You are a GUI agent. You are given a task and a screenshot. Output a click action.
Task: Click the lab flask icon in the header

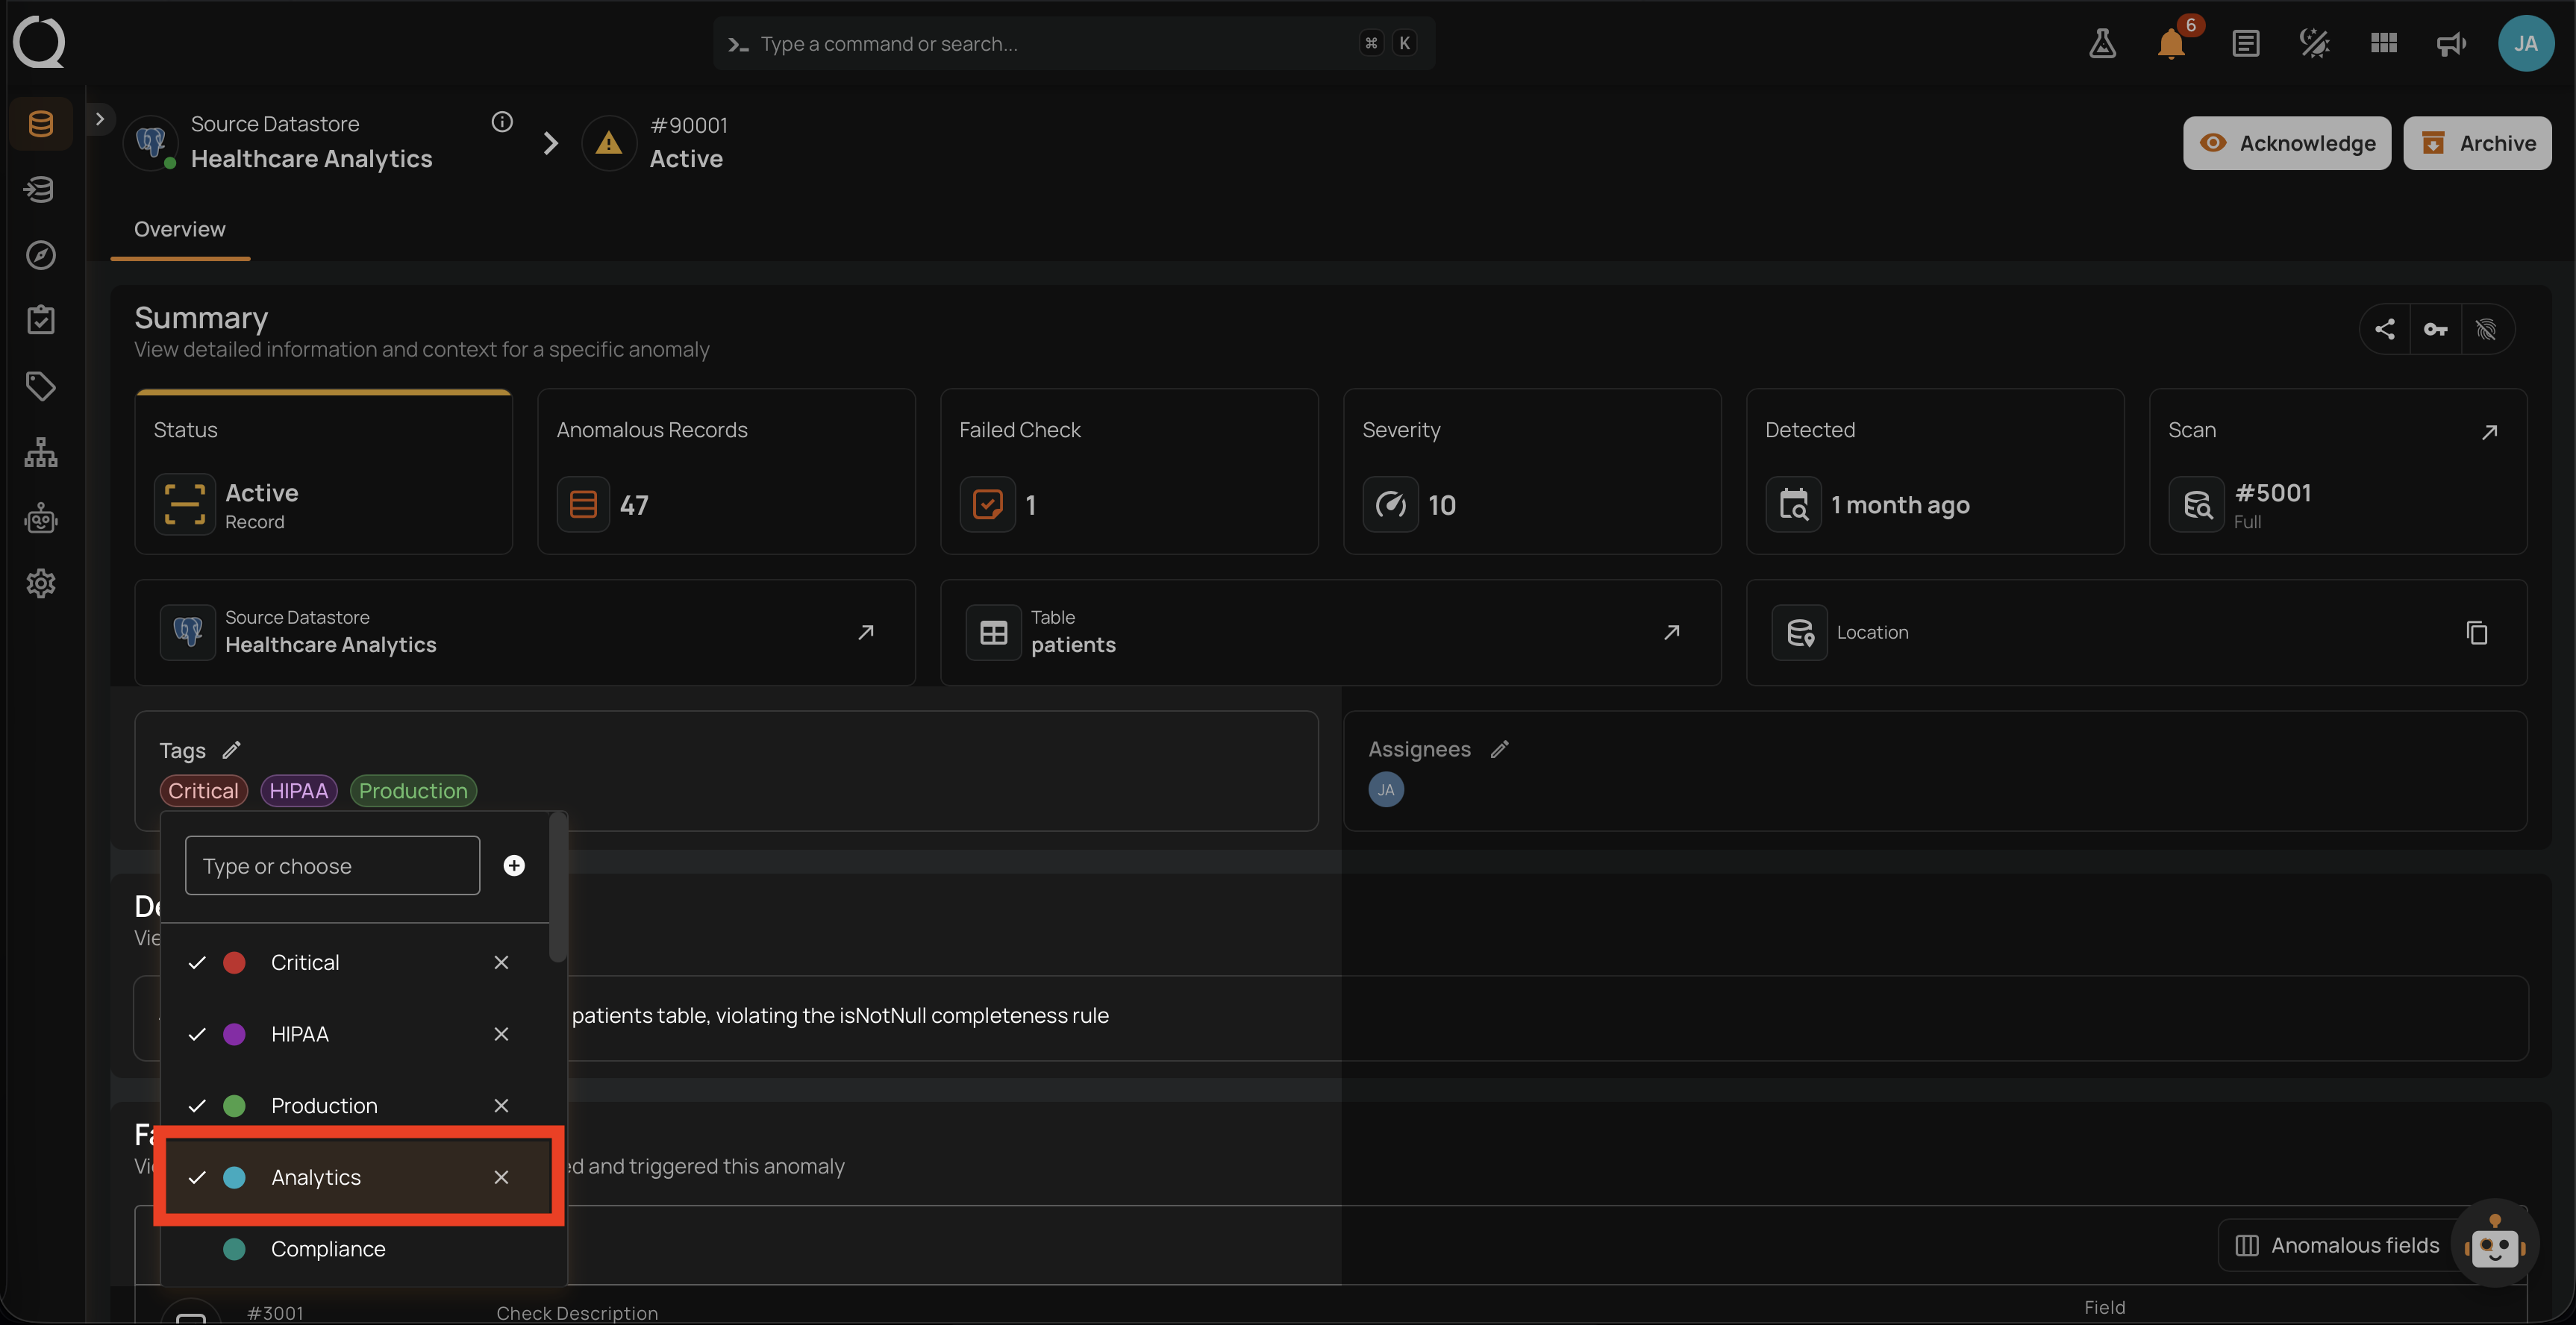tap(2102, 43)
